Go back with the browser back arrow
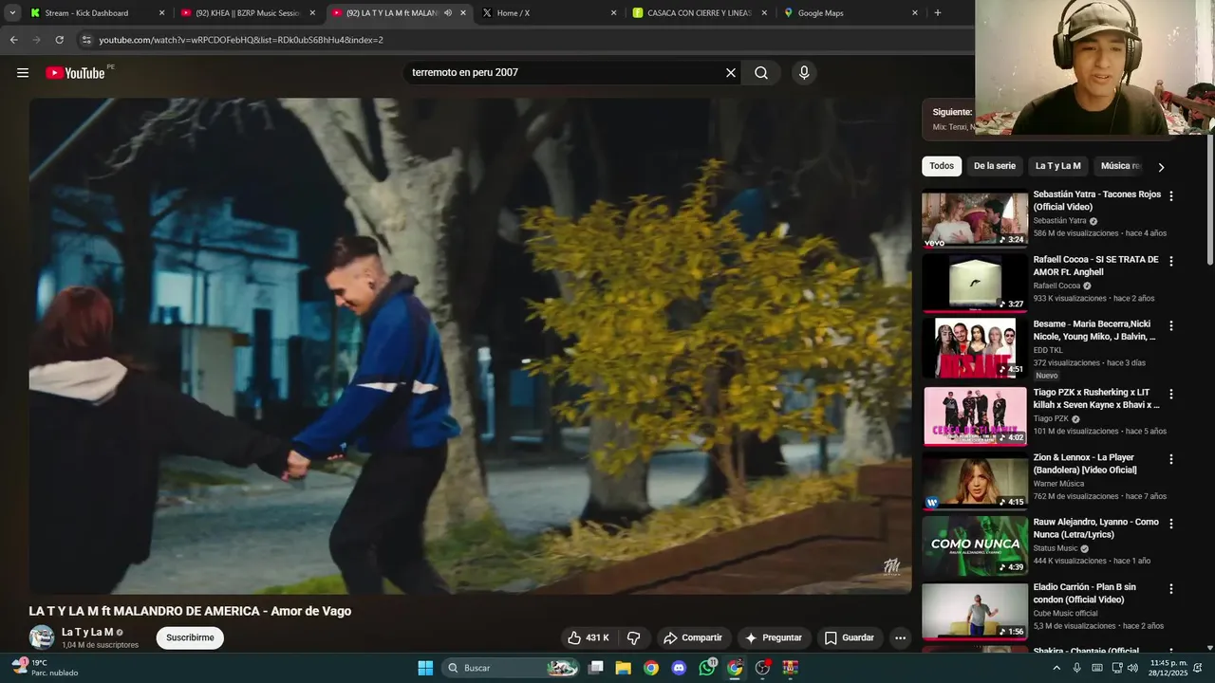This screenshot has width=1215, height=683. (13, 40)
